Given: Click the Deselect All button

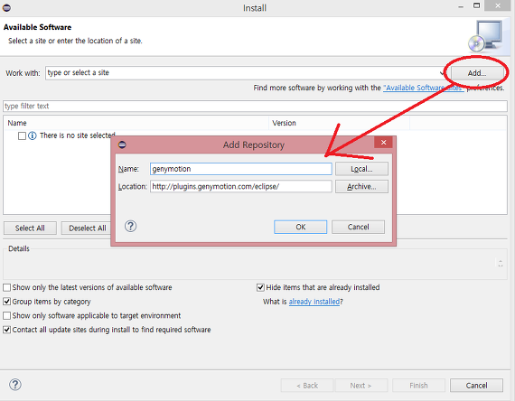Looking at the screenshot, I should point(87,228).
